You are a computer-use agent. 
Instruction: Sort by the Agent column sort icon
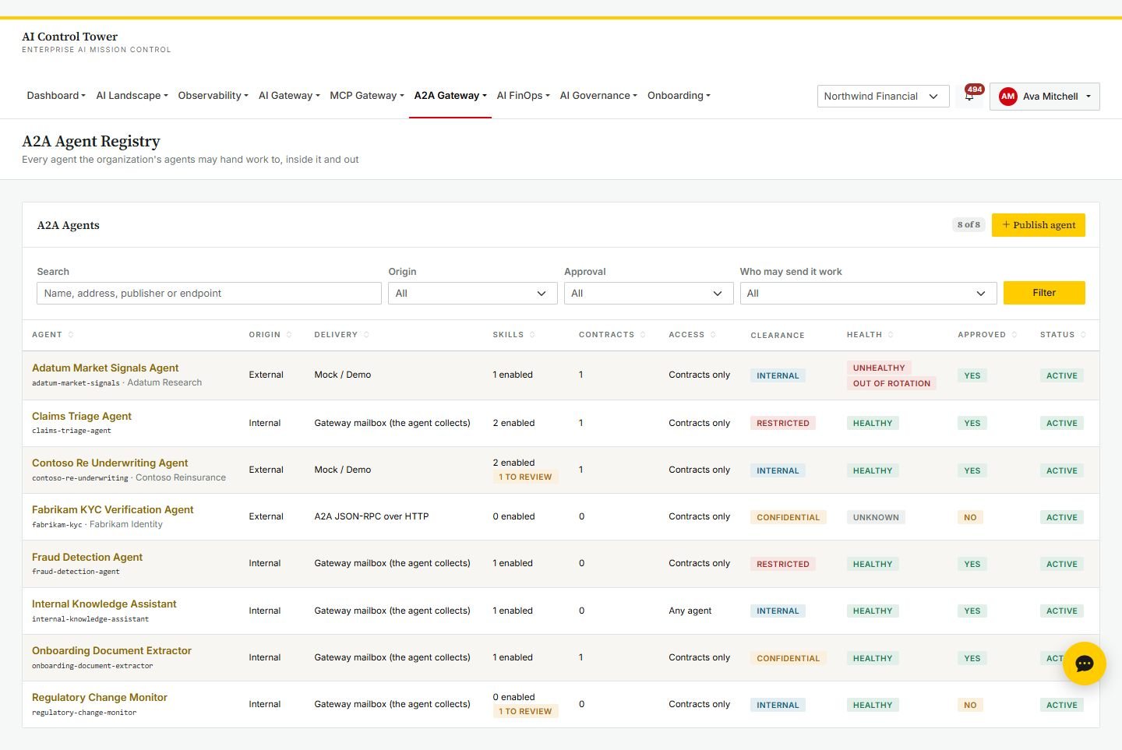point(71,335)
